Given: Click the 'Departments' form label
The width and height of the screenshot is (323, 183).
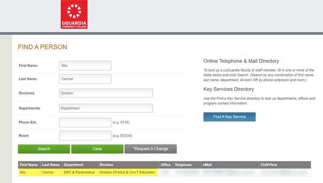Looking at the screenshot, I should (29, 108).
